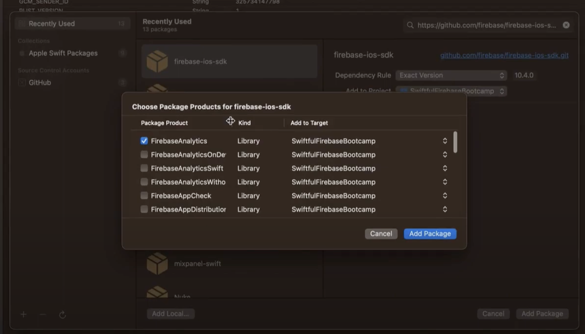The height and width of the screenshot is (334, 585).
Task: Open the Dependency Rule Exact Version dropdown
Action: 451,75
